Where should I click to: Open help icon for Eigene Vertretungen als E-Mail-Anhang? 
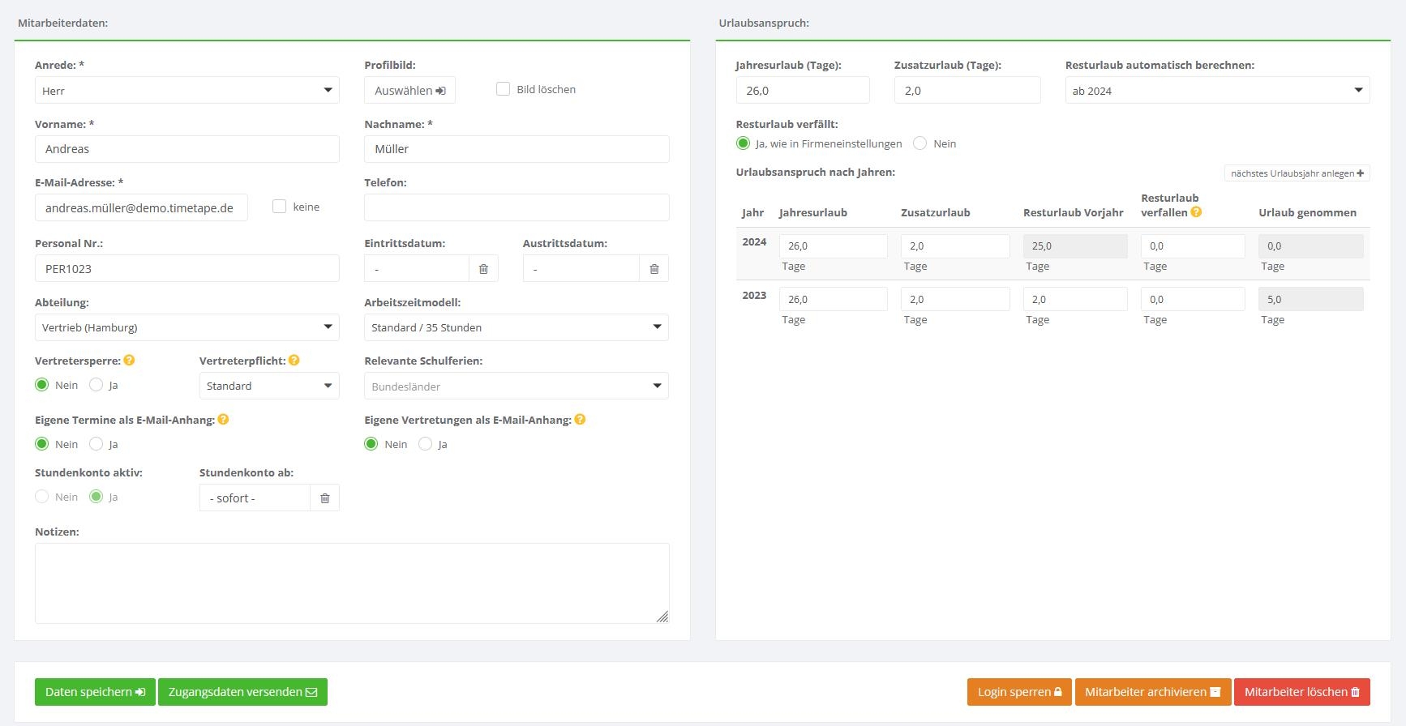point(580,420)
